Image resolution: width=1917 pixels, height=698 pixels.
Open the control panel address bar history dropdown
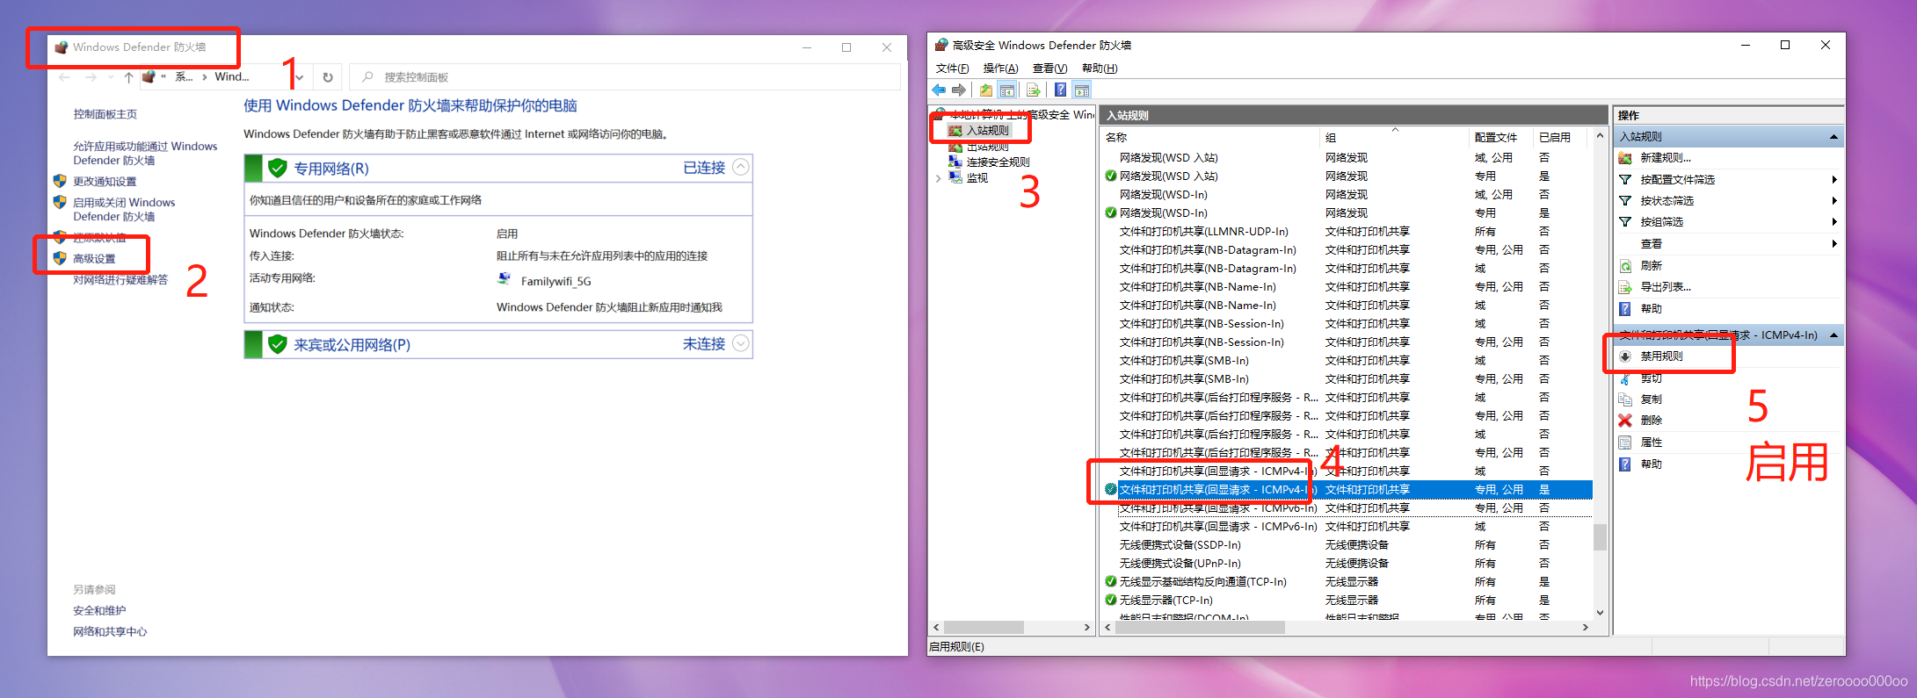coord(300,77)
